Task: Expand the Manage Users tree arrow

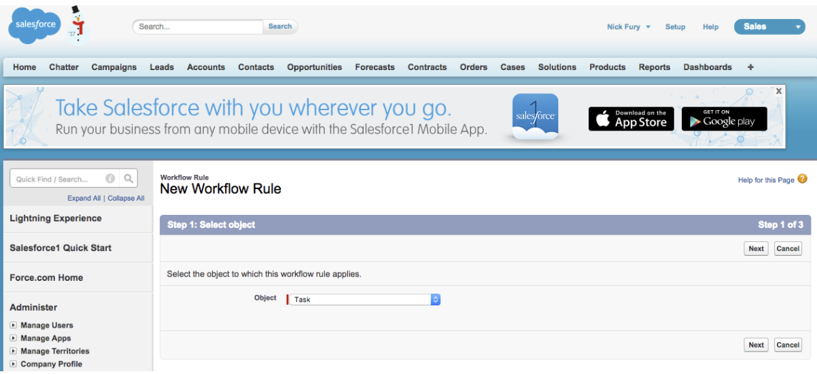Action: tap(13, 325)
